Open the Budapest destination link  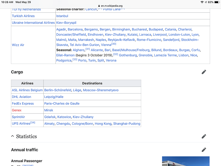(156, 29)
